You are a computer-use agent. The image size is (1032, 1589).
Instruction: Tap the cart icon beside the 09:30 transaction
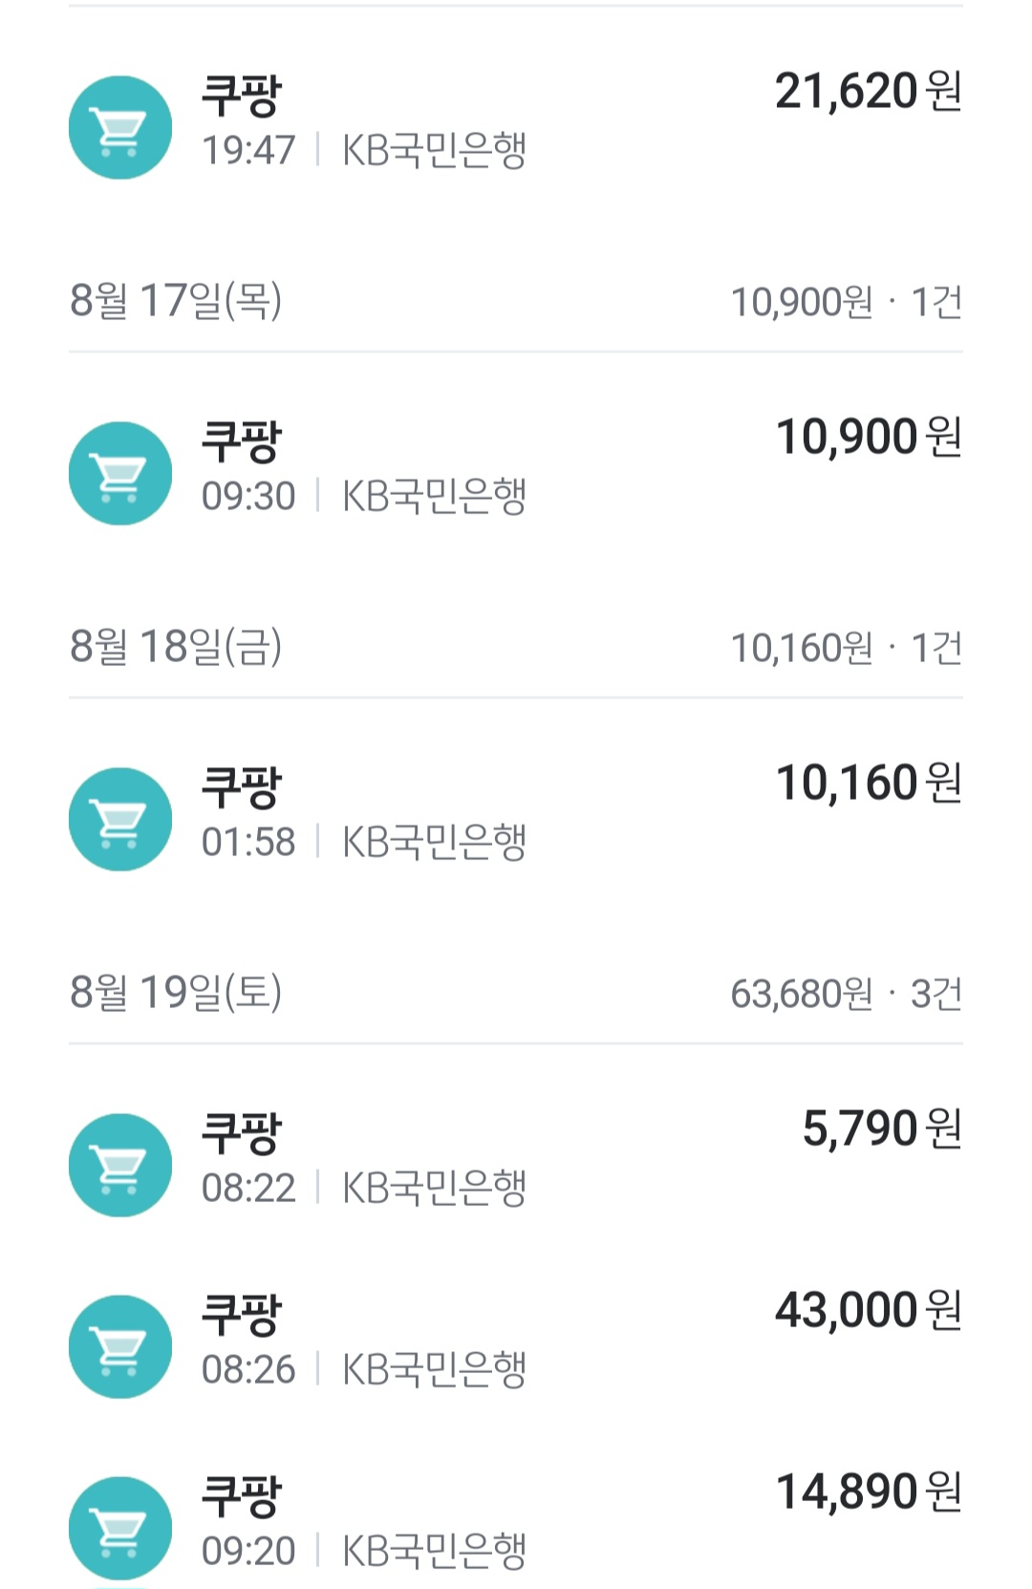(120, 474)
